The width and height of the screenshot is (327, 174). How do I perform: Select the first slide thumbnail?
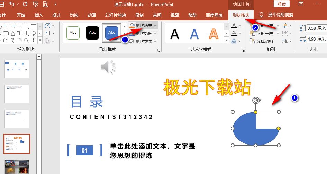pyautogui.click(x=17, y=69)
